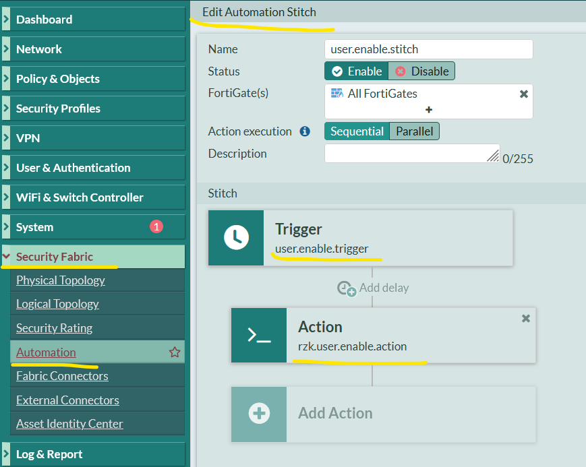
Task: Click the Description text area
Action: coord(412,153)
